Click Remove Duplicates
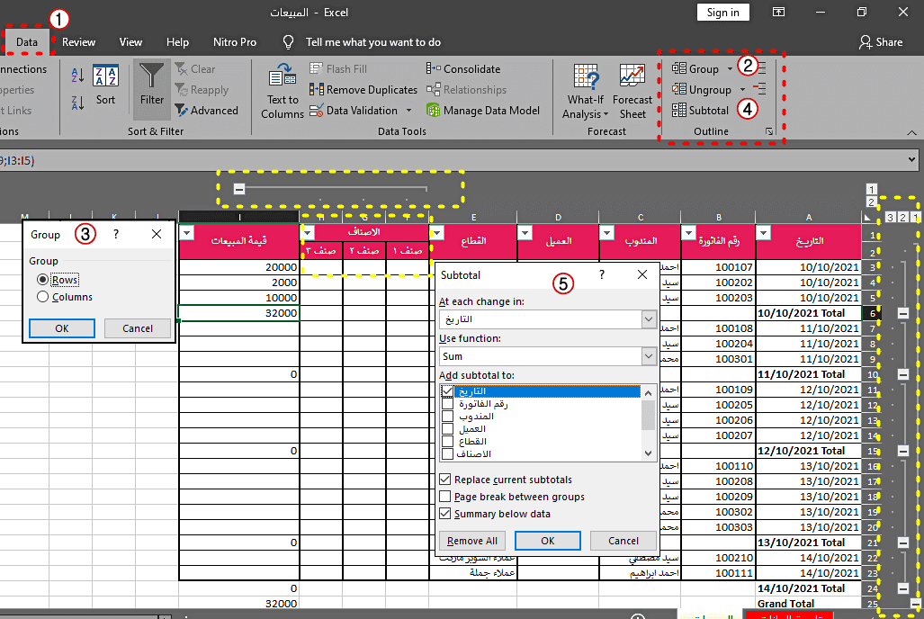 363,90
